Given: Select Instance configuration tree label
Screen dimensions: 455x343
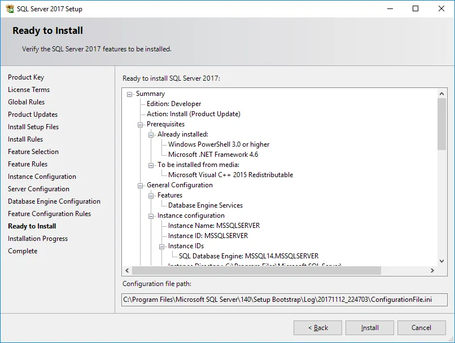Looking at the screenshot, I should tap(191, 216).
